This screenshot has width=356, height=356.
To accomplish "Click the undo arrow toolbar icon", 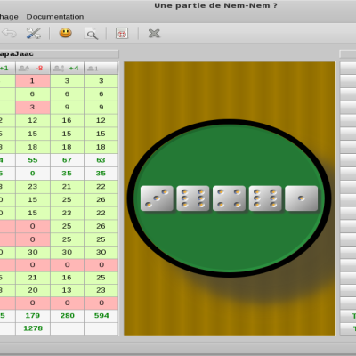I will point(9,33).
